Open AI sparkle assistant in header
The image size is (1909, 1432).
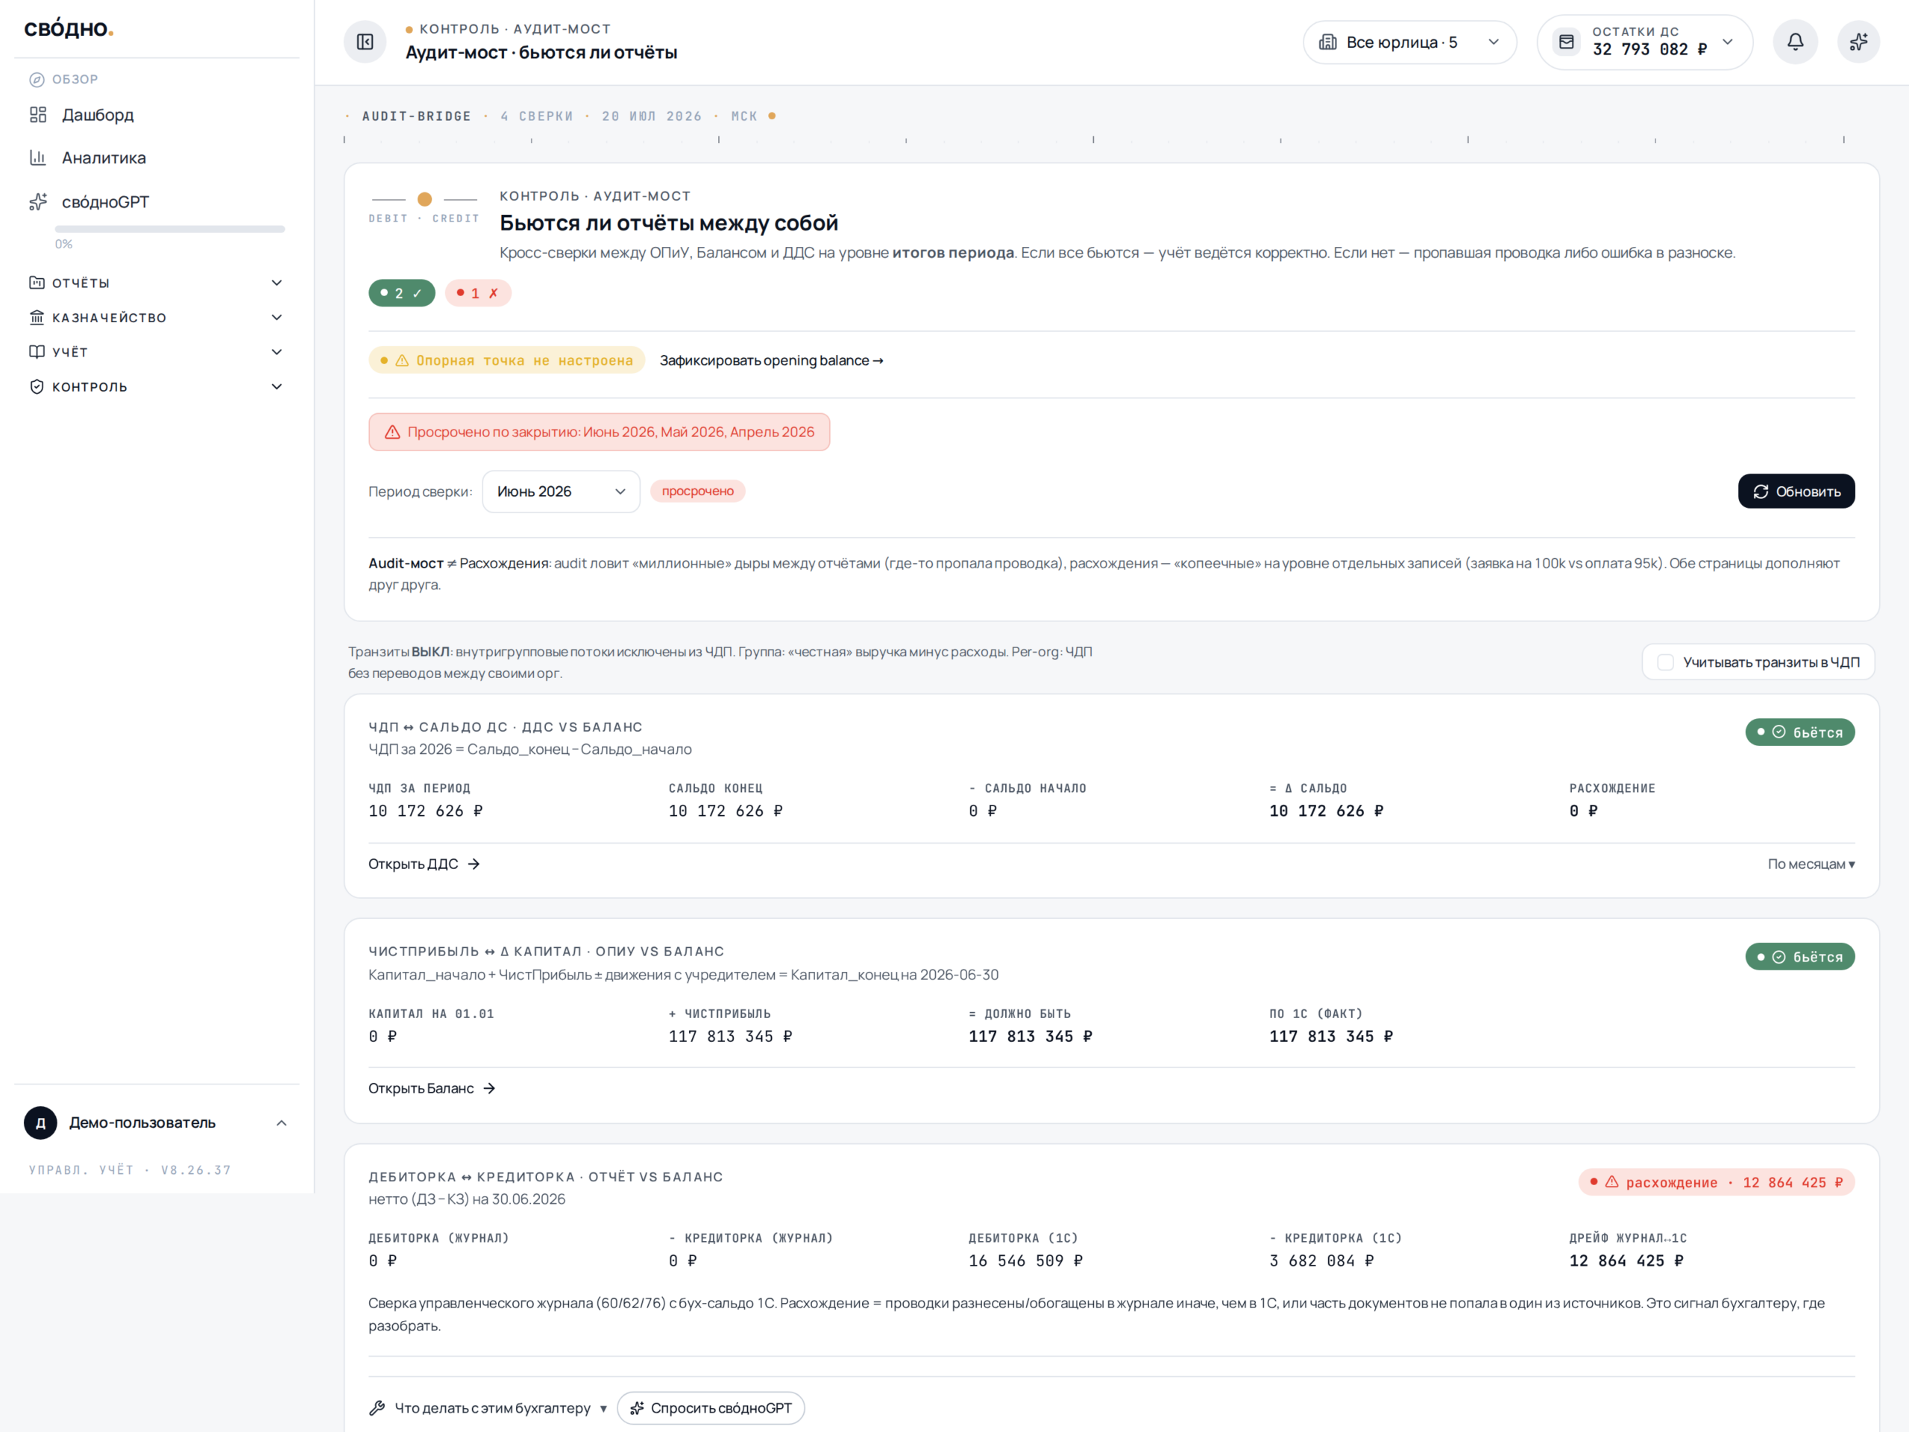tap(1858, 42)
